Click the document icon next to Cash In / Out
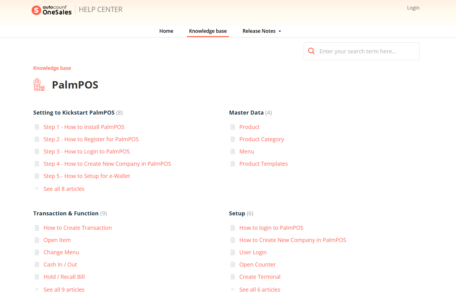This screenshot has height=295, width=456. pyautogui.click(x=37, y=265)
